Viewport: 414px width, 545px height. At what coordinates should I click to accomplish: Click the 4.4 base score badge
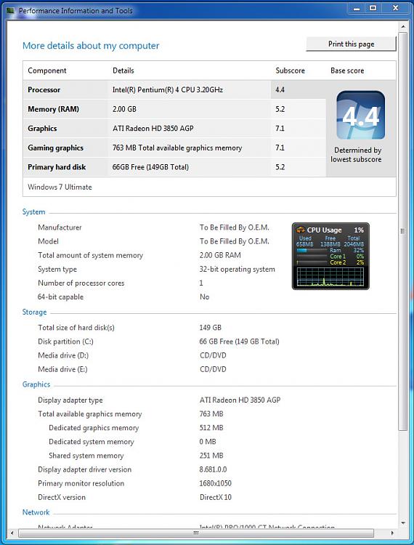click(360, 115)
